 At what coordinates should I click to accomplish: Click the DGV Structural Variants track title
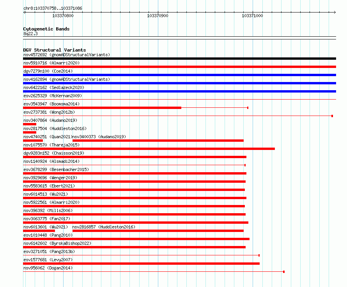pyautogui.click(x=55, y=50)
